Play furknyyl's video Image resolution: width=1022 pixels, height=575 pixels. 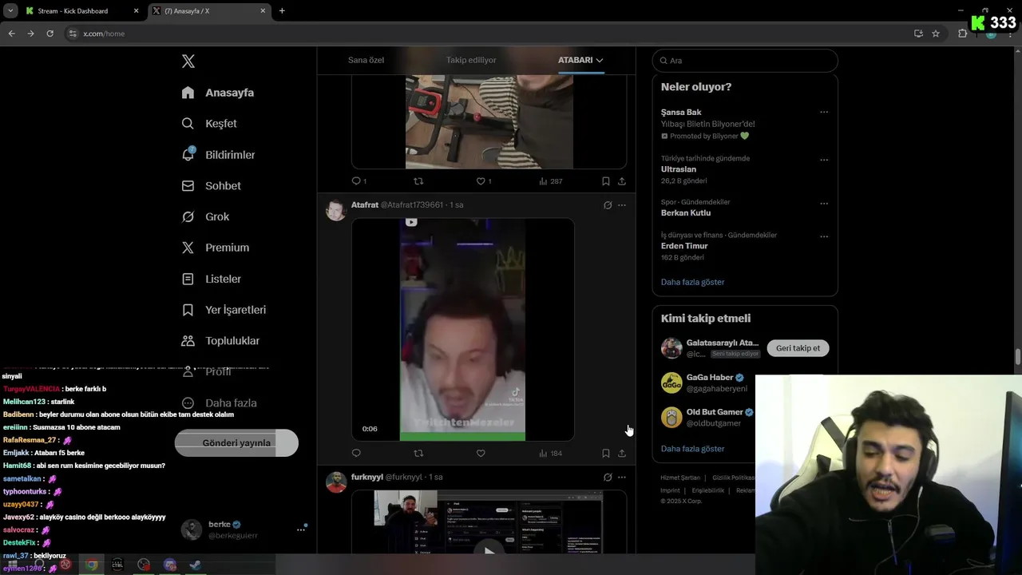[489, 550]
